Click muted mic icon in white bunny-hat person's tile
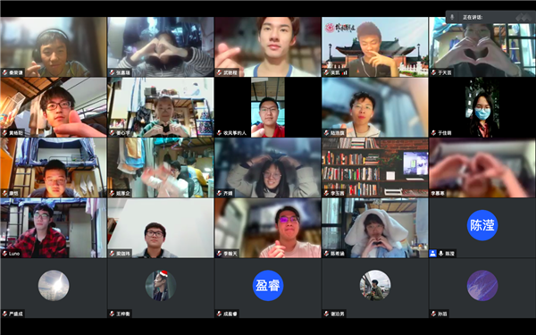This screenshot has width=536, height=335. point(326,254)
